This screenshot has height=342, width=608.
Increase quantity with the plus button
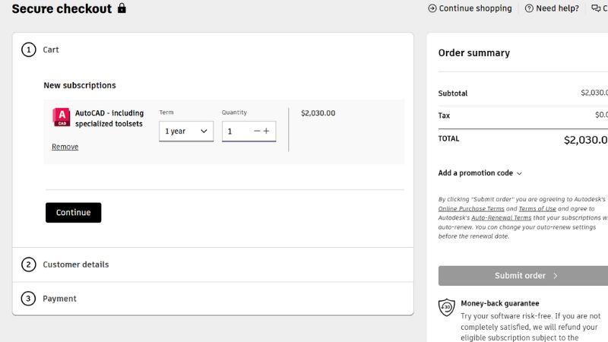(267, 131)
